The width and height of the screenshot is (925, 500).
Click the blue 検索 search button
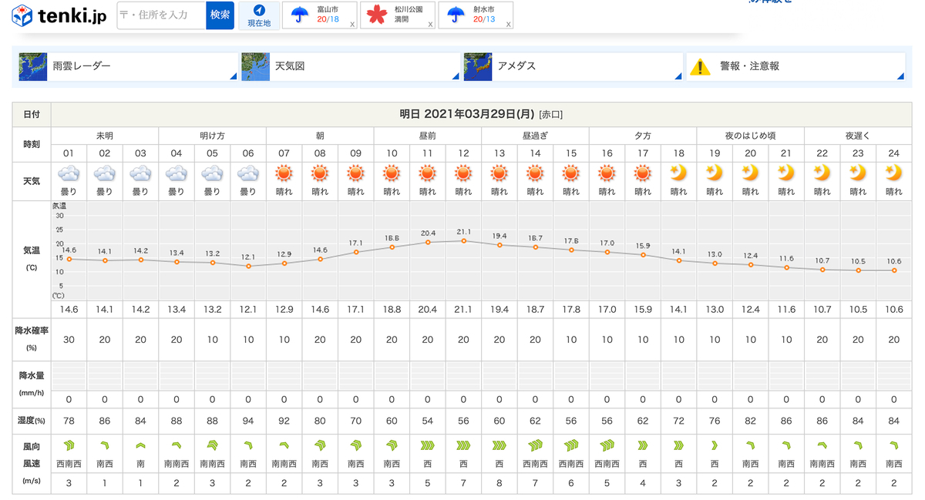tap(220, 15)
